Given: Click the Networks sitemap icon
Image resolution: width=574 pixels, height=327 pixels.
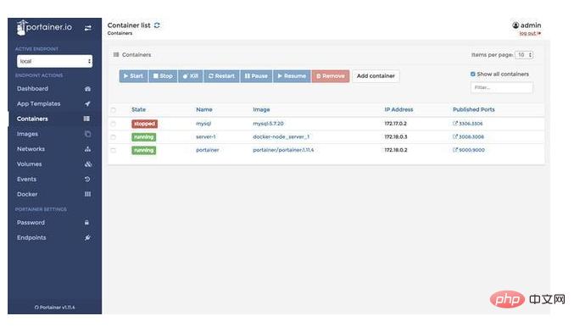Looking at the screenshot, I should click(x=87, y=149).
